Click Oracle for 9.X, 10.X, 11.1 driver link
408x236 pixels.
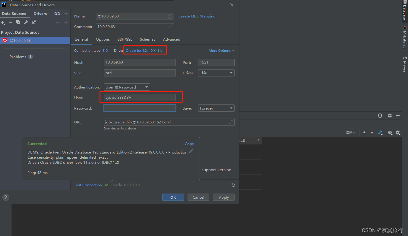pyautogui.click(x=145, y=51)
